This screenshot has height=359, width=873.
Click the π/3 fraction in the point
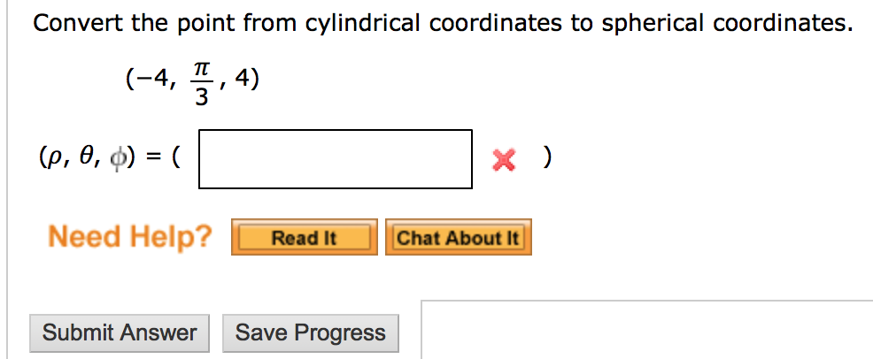(x=202, y=83)
